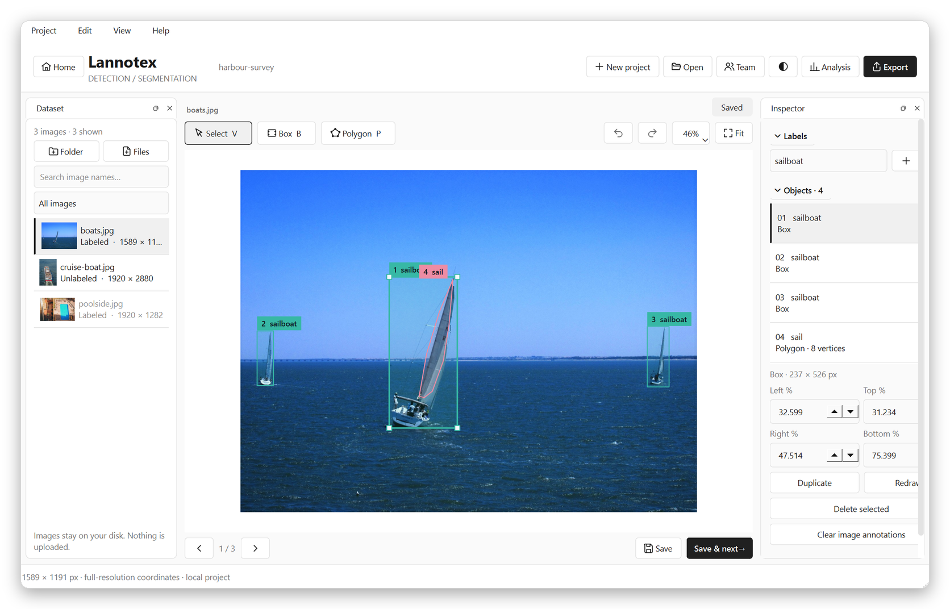Viewport: 950px width, 609px height.
Task: Add Files to dataset
Action: click(136, 152)
